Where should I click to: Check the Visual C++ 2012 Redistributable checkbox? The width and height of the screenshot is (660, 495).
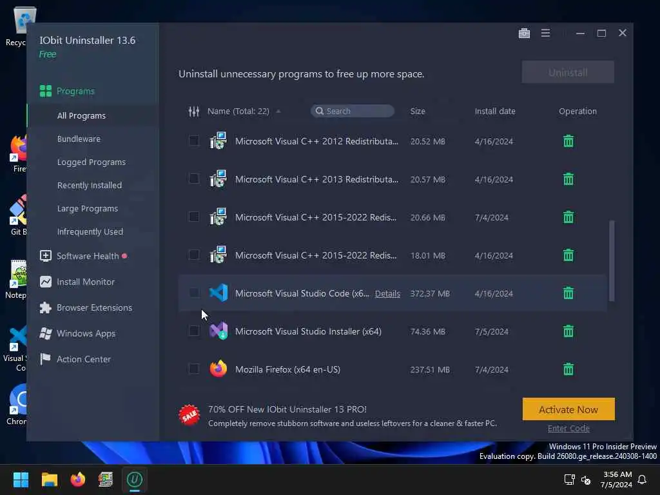pos(194,141)
